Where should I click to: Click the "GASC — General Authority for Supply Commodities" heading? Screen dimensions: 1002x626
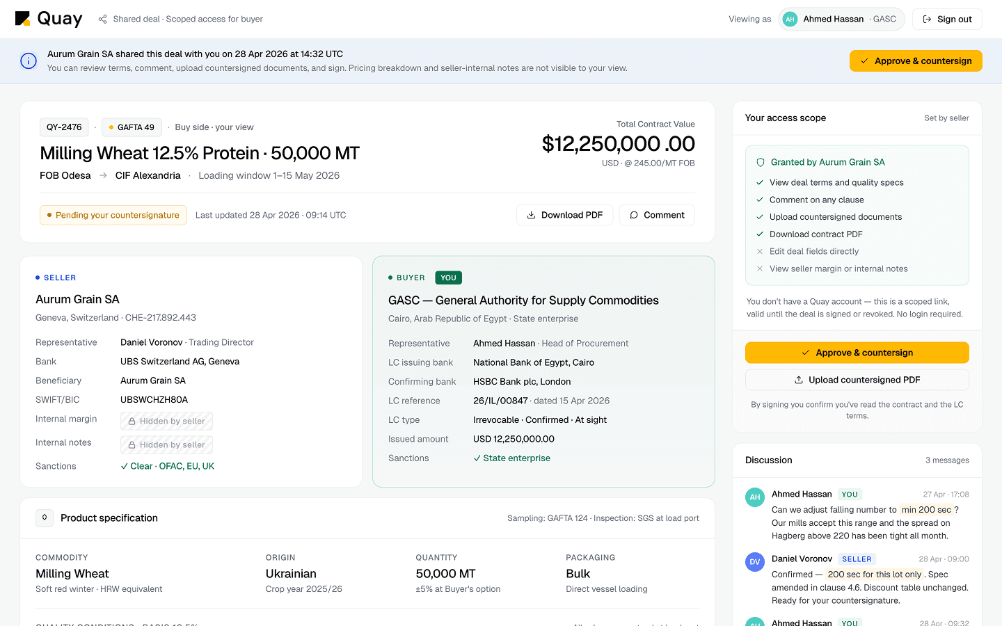click(523, 300)
